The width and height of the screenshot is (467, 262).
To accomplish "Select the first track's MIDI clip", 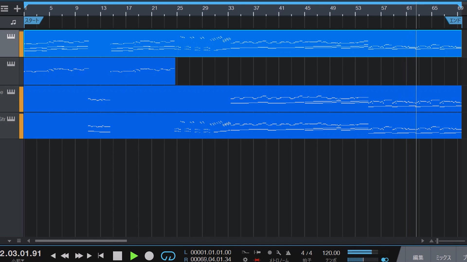I will (x=242, y=43).
